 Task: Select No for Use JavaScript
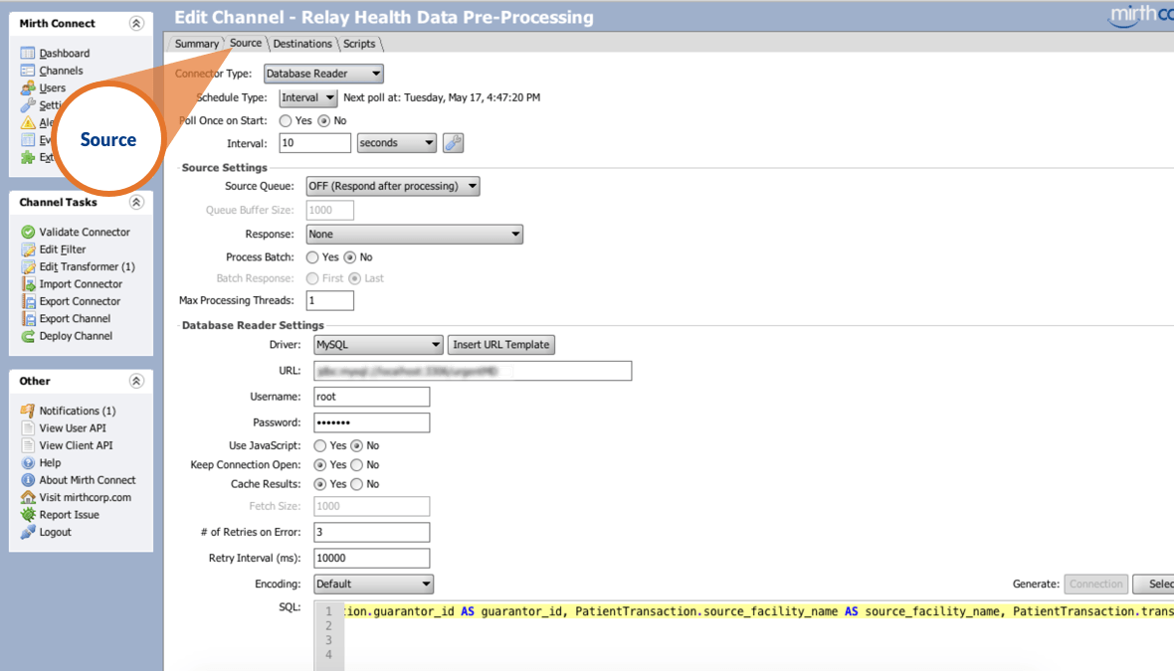356,445
